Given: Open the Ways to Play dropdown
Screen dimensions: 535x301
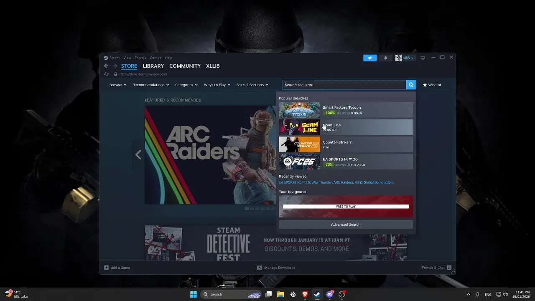Looking at the screenshot, I should click(x=217, y=85).
